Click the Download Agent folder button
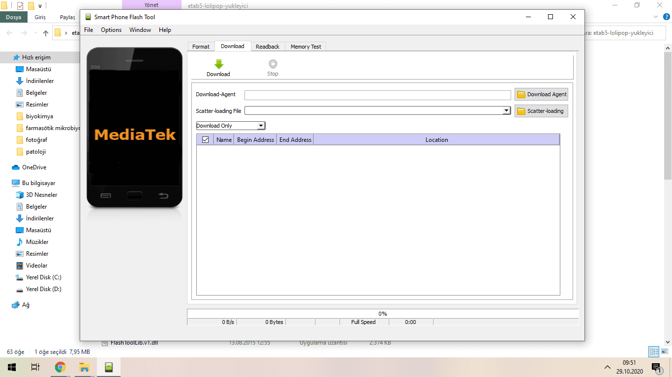The image size is (672, 377). point(541,94)
